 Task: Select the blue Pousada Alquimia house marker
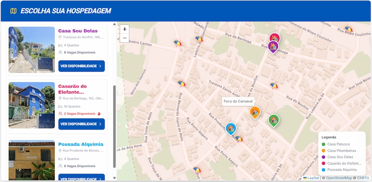(231, 129)
